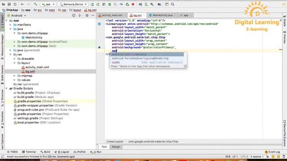Viewport: 287px width, 161px height.
Task: Open the Resource Manager side panel
Action: pyautogui.click(x=2, y=47)
